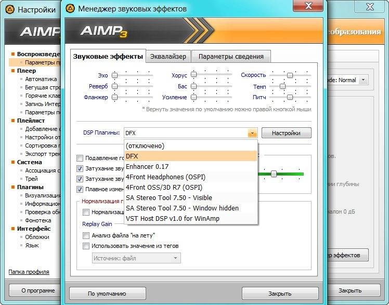Screen dimensions: 389x305
Task: Open Экспорт треков in the settings tree
Action: pyautogui.click(x=43, y=154)
